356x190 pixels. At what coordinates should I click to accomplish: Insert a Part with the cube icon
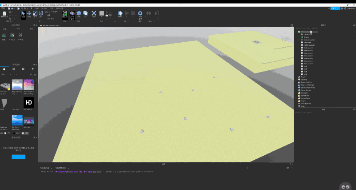click(x=79, y=13)
